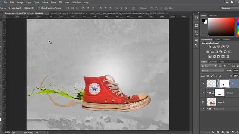Switch to the Styles tab
239x134 pixels.
(217, 39)
